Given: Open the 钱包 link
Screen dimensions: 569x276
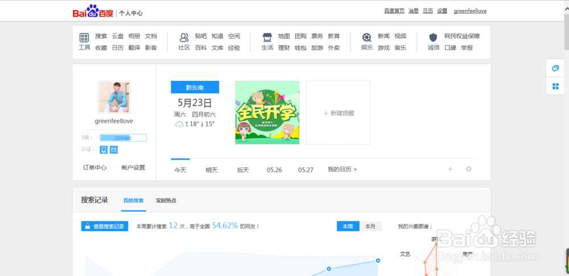Looking at the screenshot, I should [300, 48].
